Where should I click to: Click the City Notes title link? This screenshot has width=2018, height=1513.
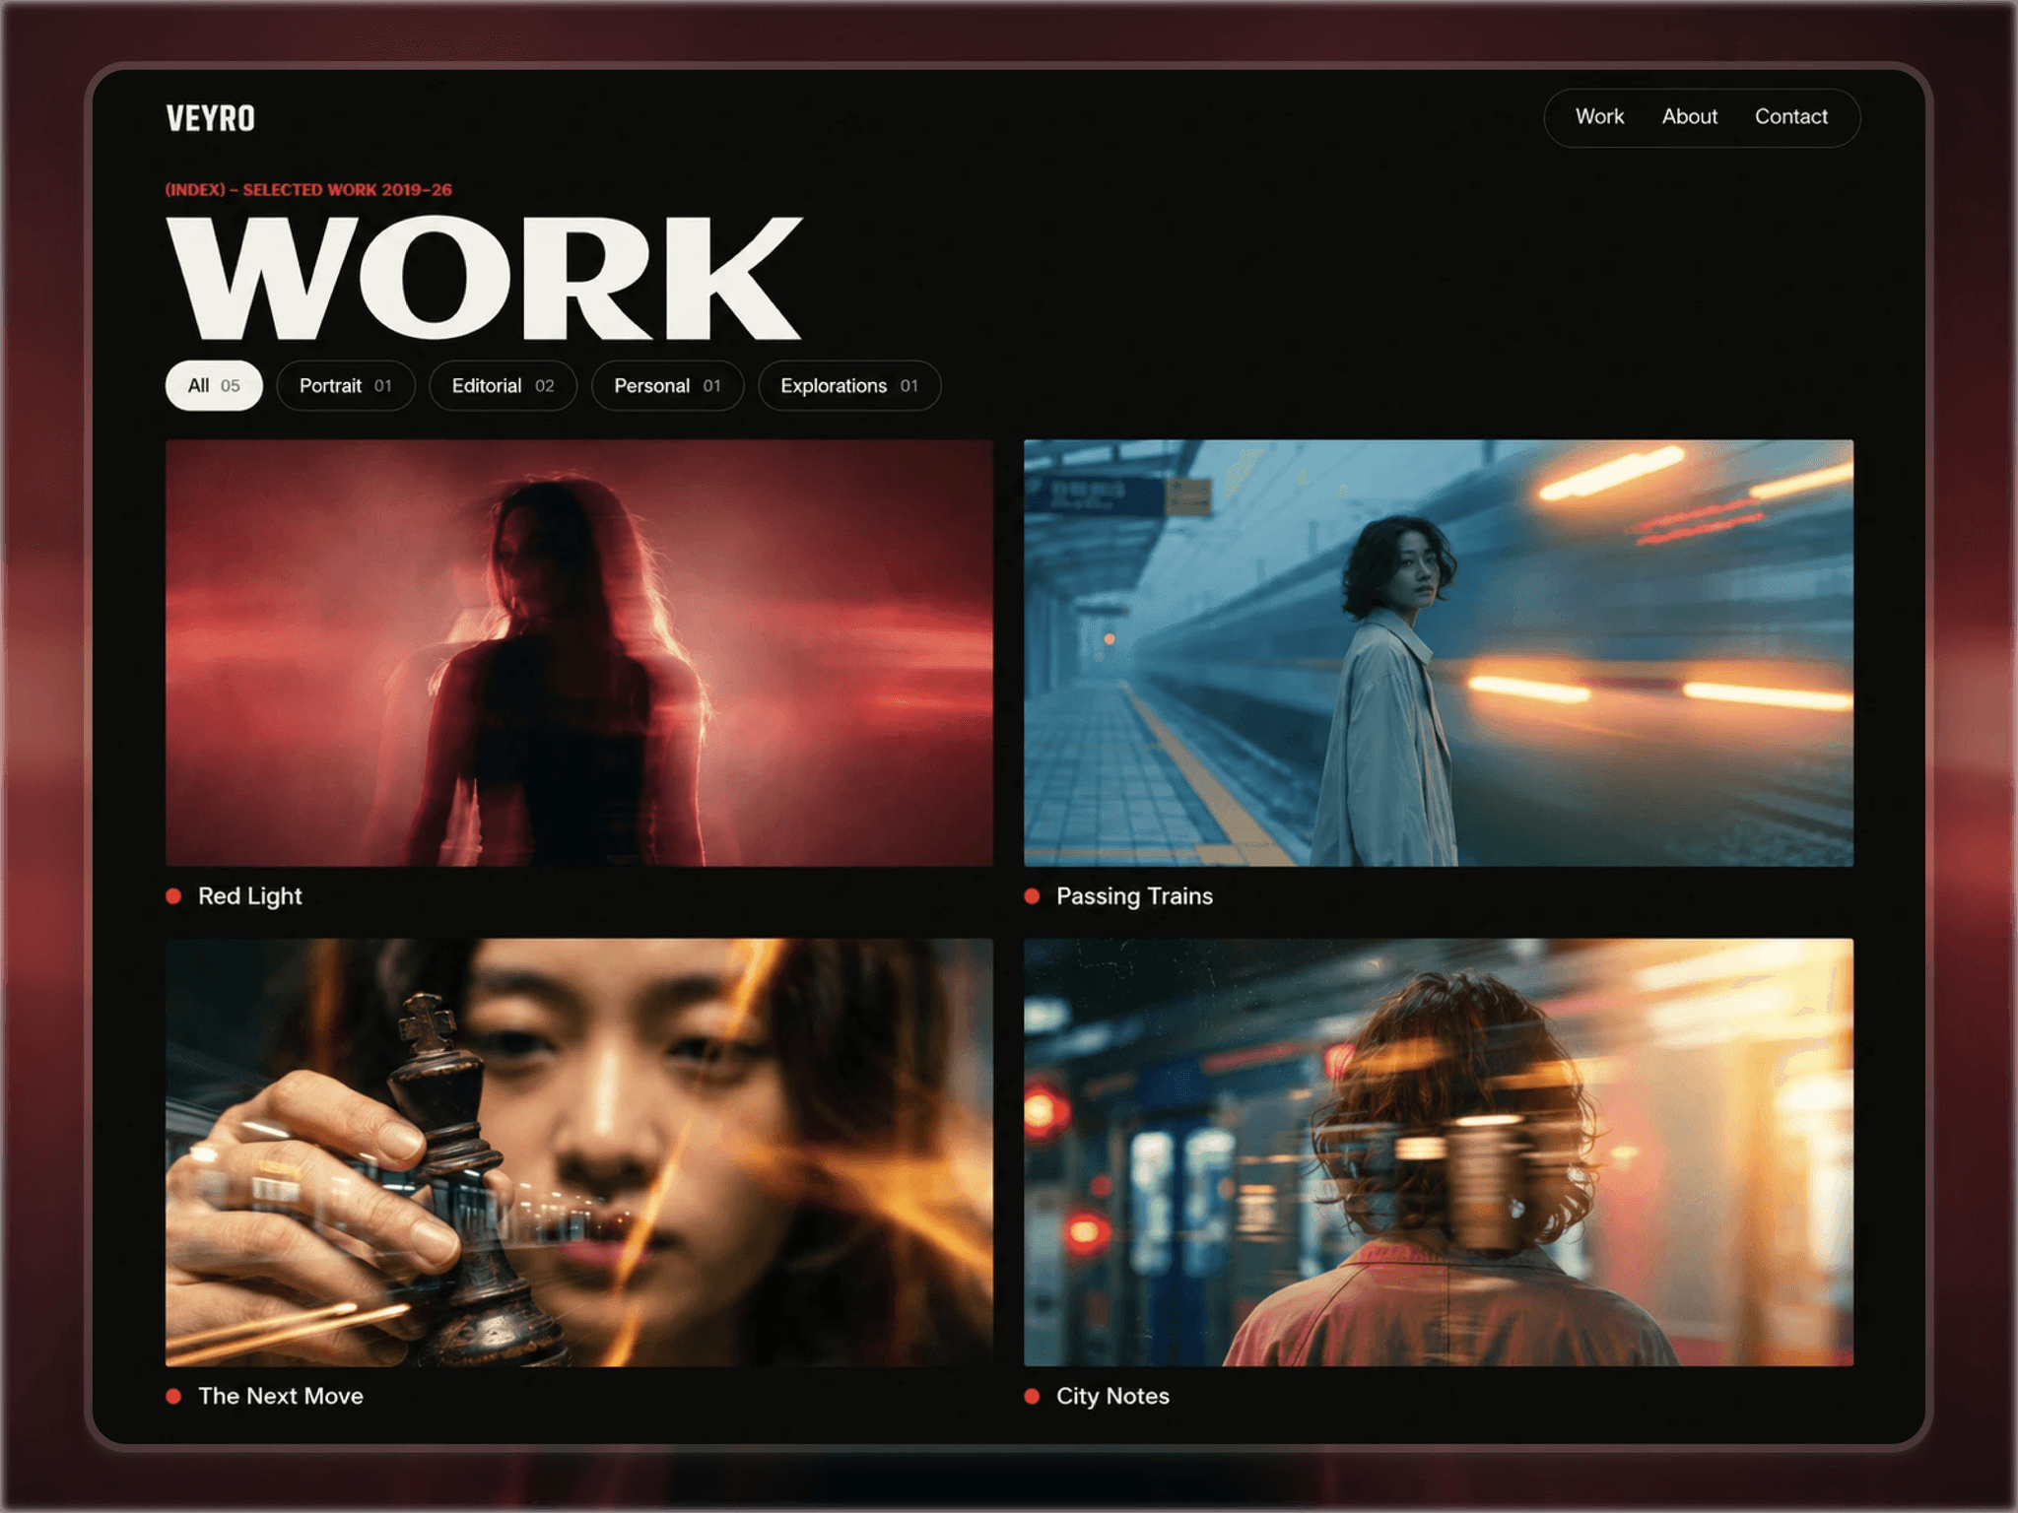click(x=1112, y=1396)
